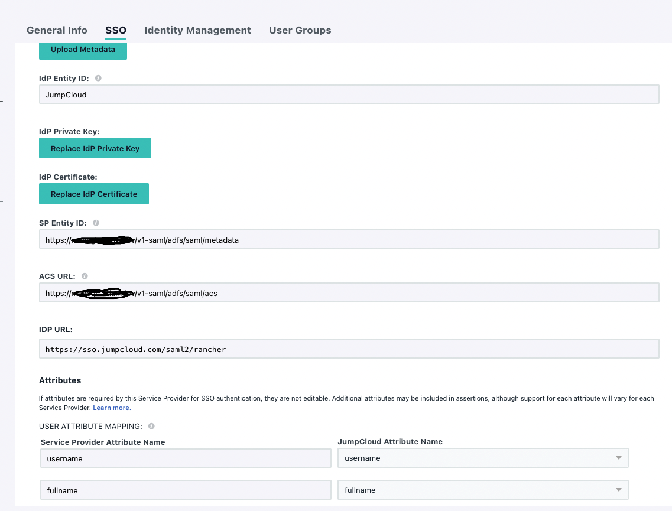Open the tooltip icon beside ACS URL
The image size is (672, 511).
[x=85, y=276]
